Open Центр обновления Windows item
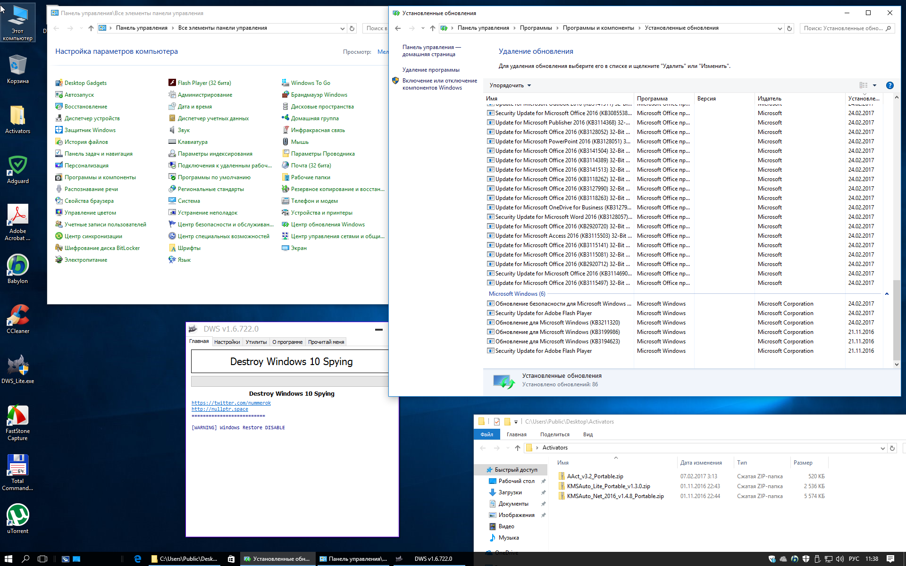Image resolution: width=906 pixels, height=566 pixels. (323, 225)
